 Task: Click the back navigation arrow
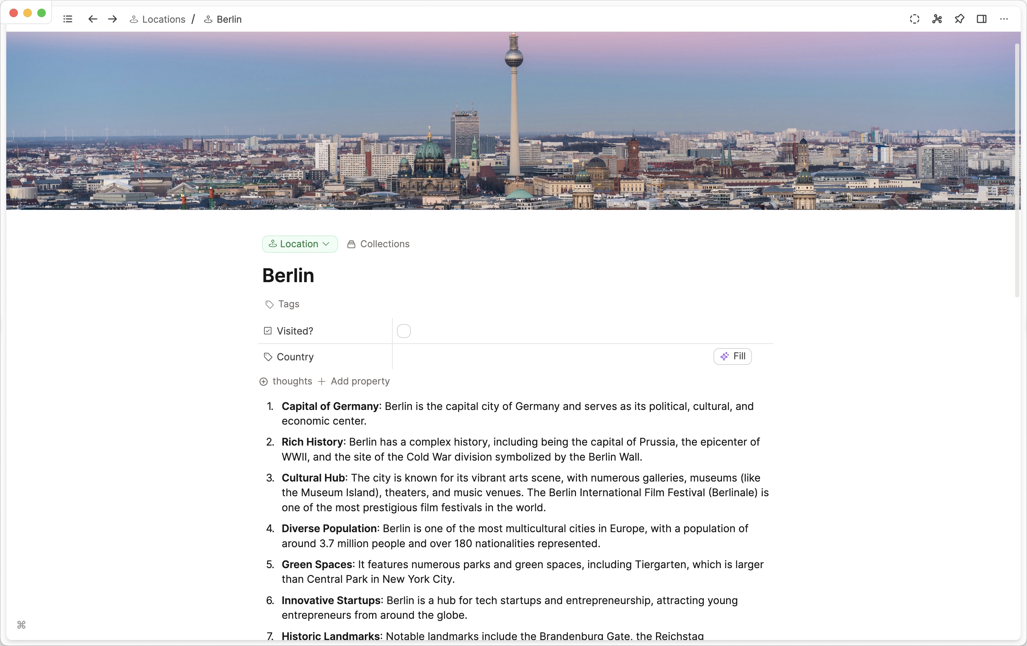pos(92,19)
